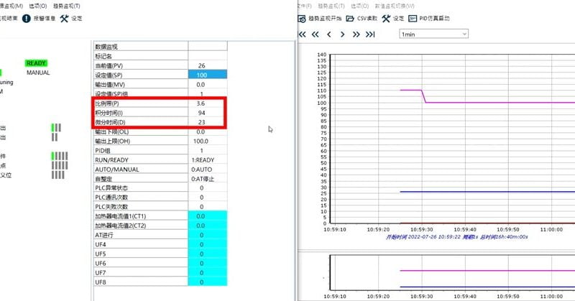Open 设定 settings in trend window

386,19
